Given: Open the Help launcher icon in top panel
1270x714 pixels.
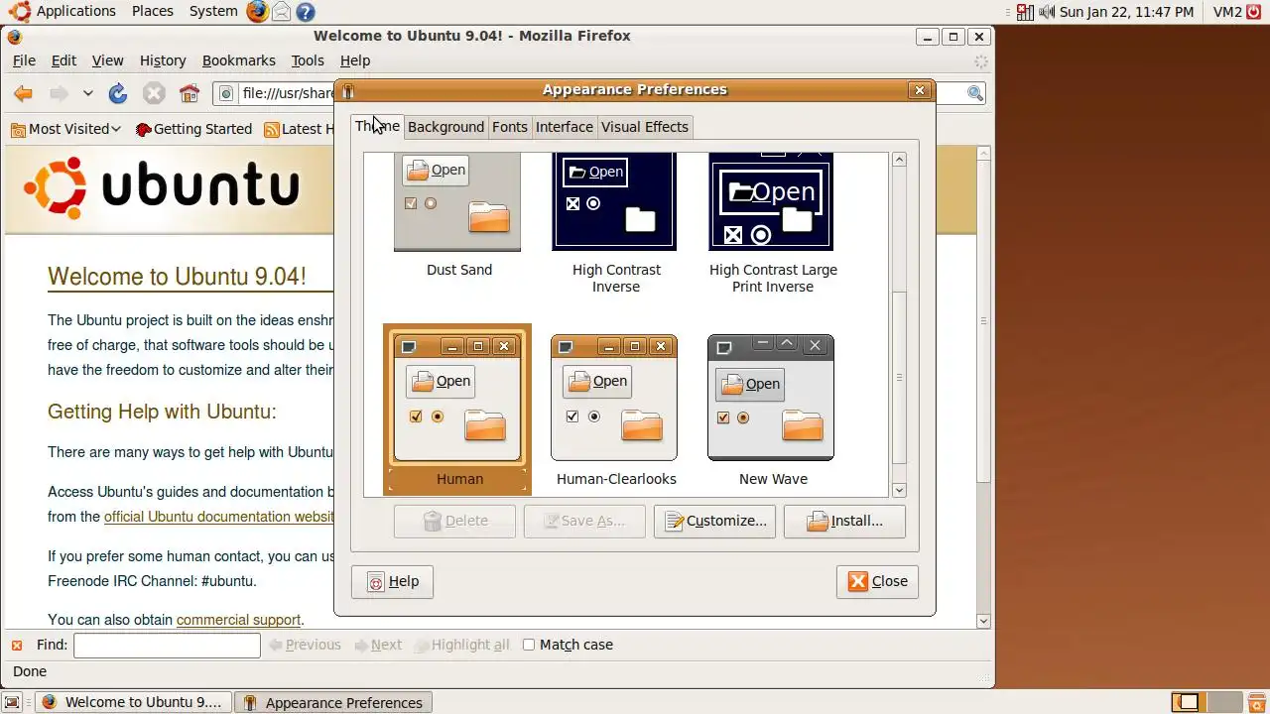Looking at the screenshot, I should click(x=306, y=12).
